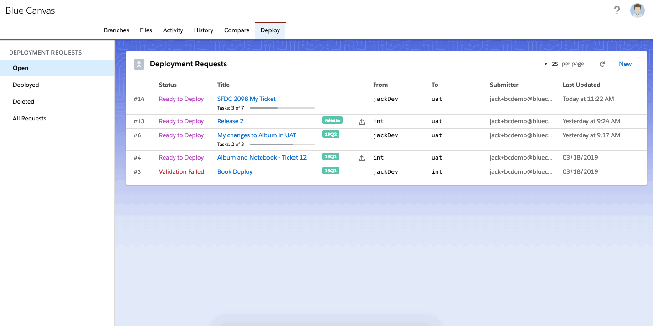Open the Book Deploy request link
Image resolution: width=653 pixels, height=326 pixels.
pos(235,172)
